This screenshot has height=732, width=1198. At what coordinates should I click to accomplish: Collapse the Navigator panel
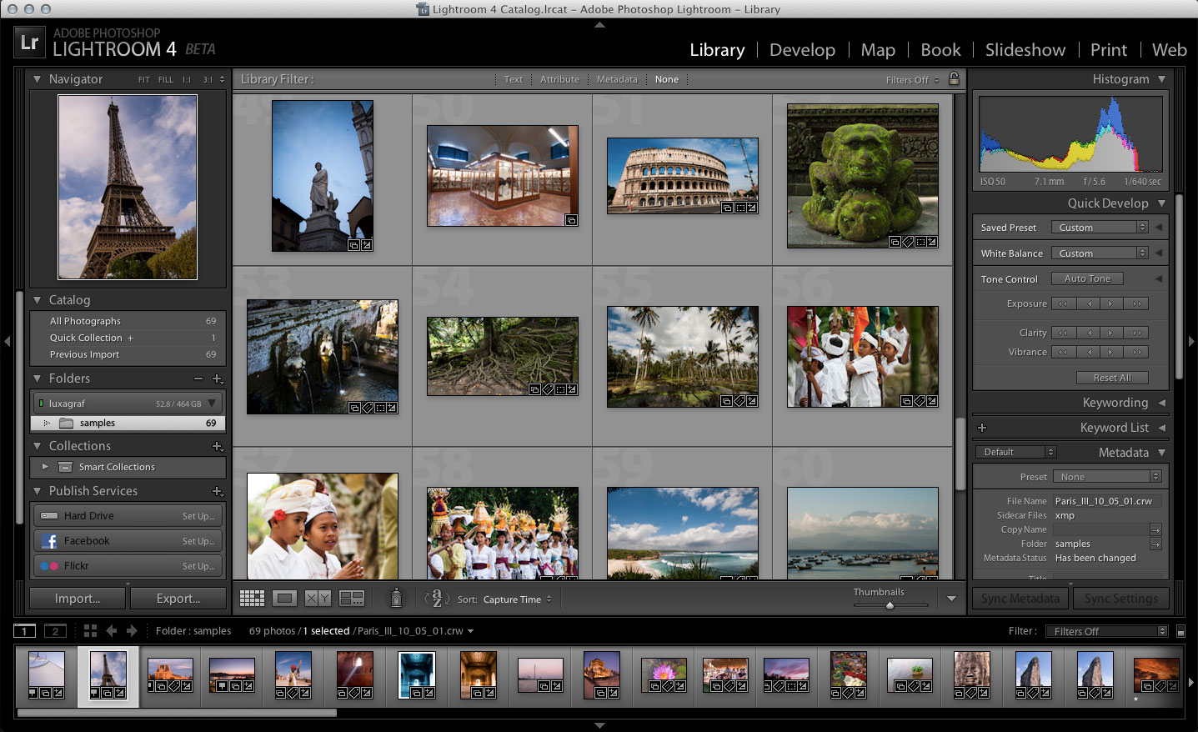pyautogui.click(x=37, y=79)
